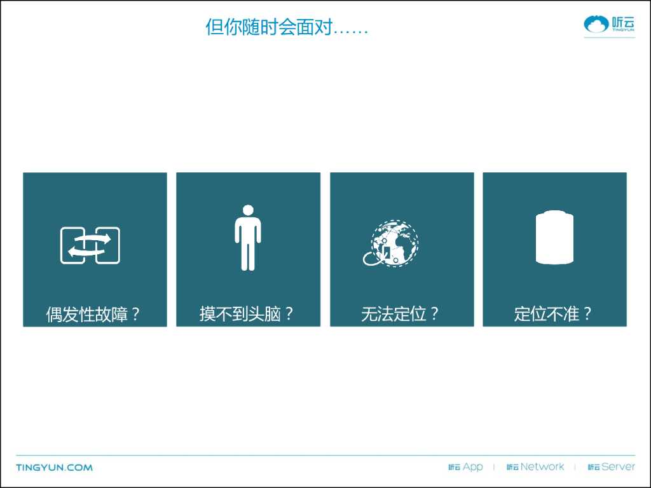Click the slide title 但你随时会面对……
651x488 pixels.
tap(287, 27)
